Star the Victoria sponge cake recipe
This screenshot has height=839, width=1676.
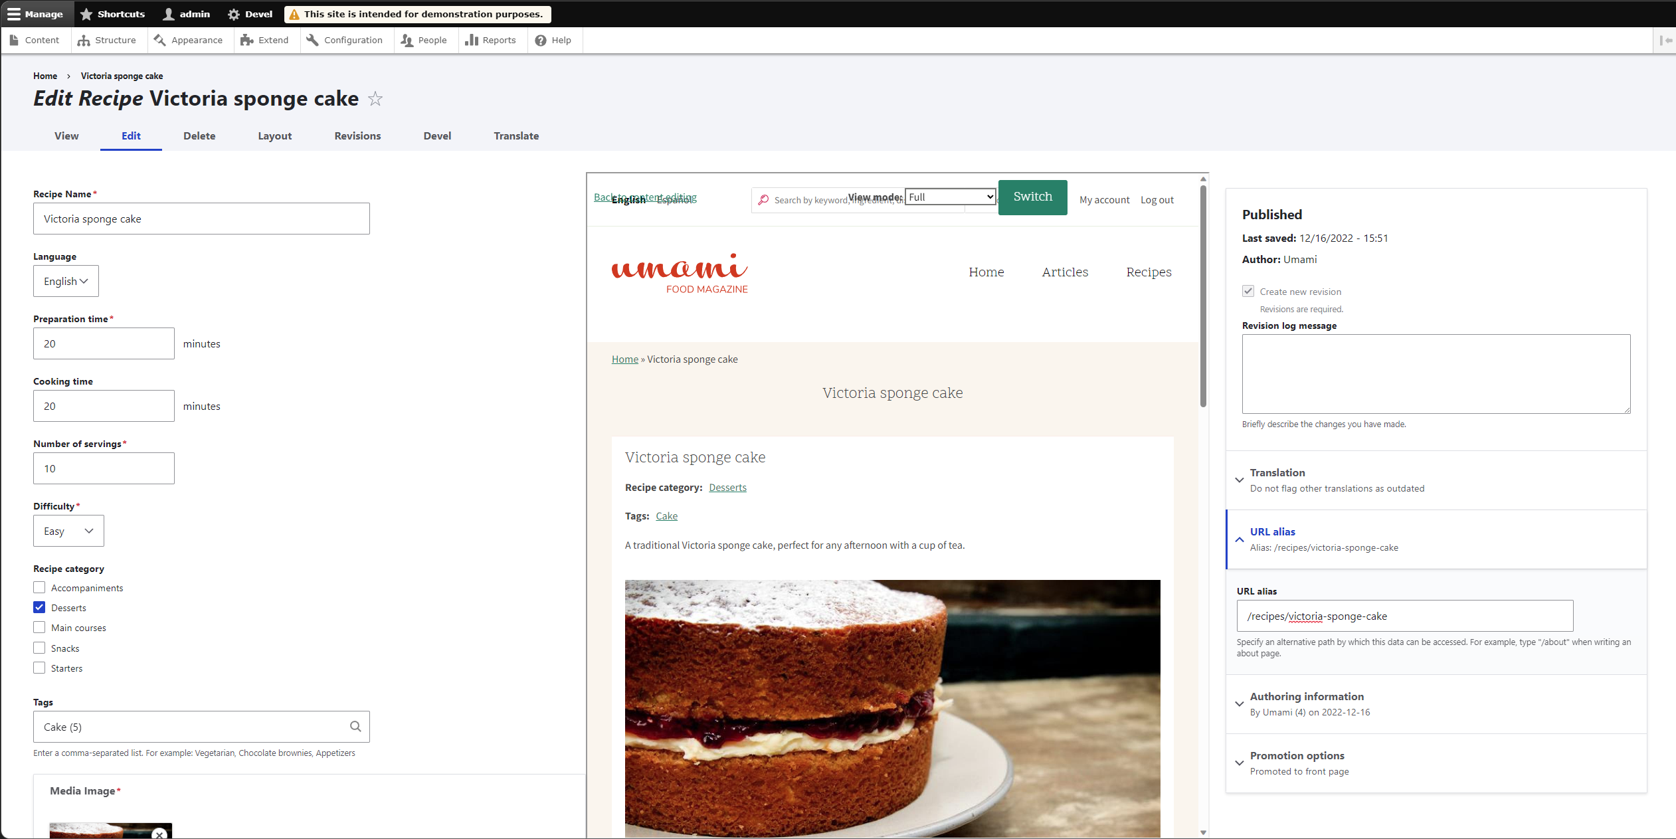coord(375,99)
